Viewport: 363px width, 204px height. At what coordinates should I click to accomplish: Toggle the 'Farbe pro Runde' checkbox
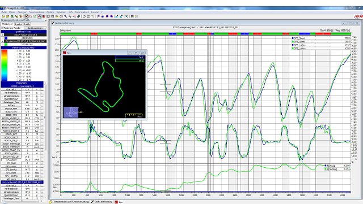[2, 28]
